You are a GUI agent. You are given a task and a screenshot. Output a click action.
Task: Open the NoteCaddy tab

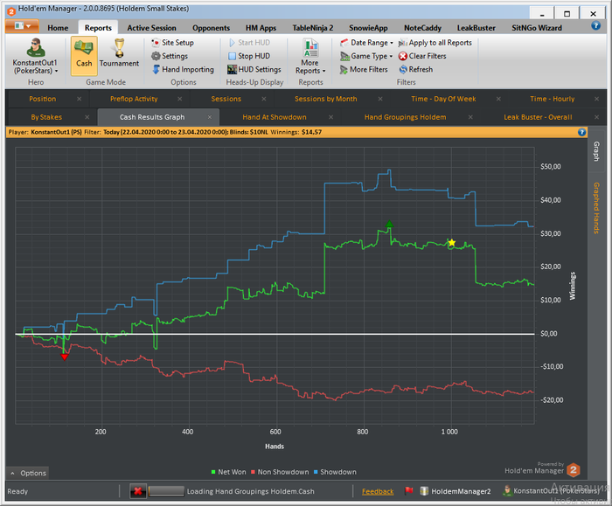[x=422, y=28]
